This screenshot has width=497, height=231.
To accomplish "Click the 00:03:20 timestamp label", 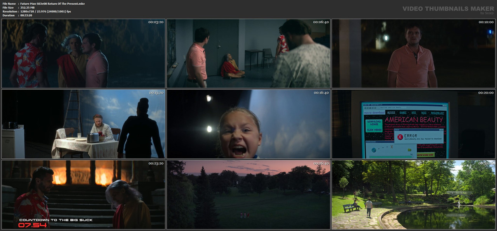I will point(156,22).
